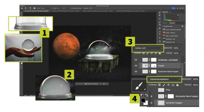204x112 pixels.
Task: Hide the Vorderseit...nd Kuppel layer
Action: point(136,60)
